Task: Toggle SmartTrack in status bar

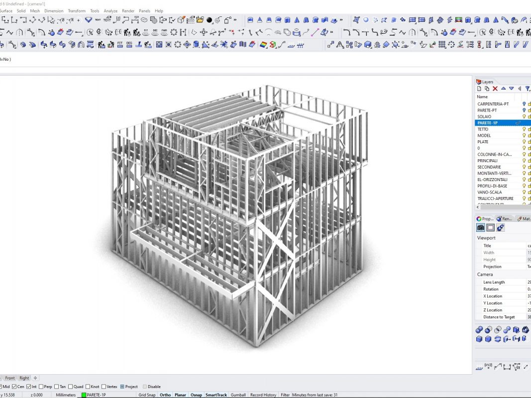Action: 216,395
